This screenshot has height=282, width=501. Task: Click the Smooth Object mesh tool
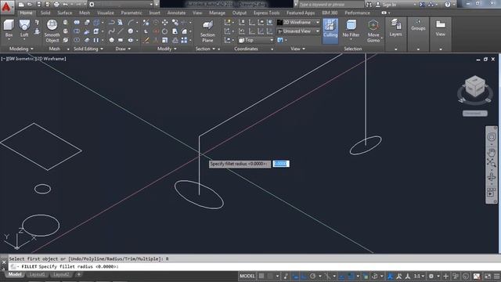tap(52, 31)
